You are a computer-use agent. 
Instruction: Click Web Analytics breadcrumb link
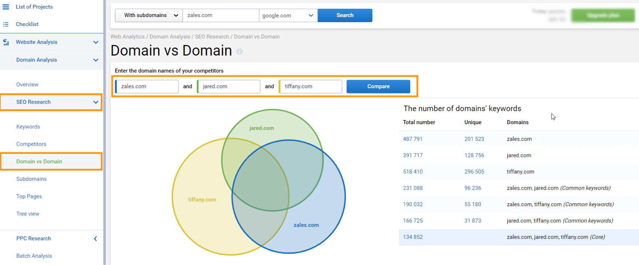click(x=128, y=37)
